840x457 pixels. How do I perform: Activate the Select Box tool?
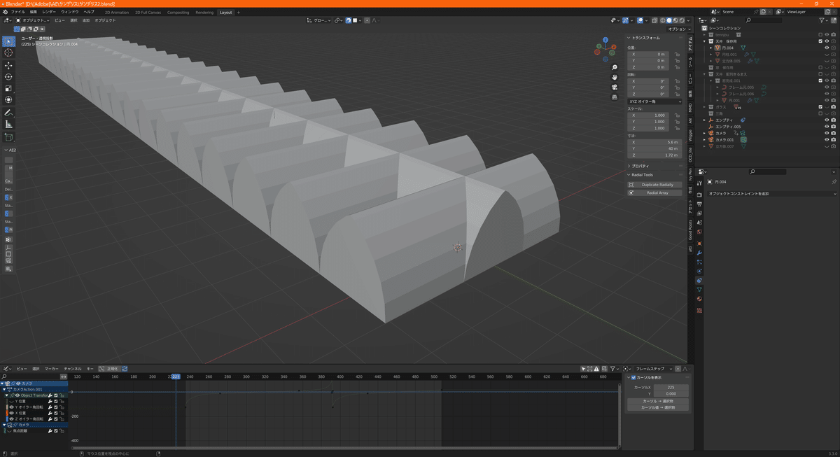tap(8, 41)
